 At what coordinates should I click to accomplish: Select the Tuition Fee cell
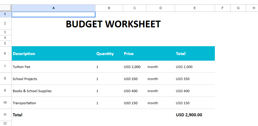point(22,67)
